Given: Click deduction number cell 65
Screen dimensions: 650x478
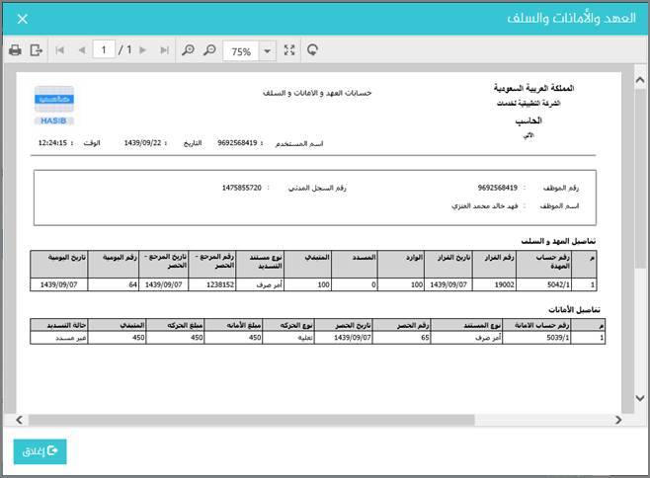Looking at the screenshot, I should click(x=402, y=338).
